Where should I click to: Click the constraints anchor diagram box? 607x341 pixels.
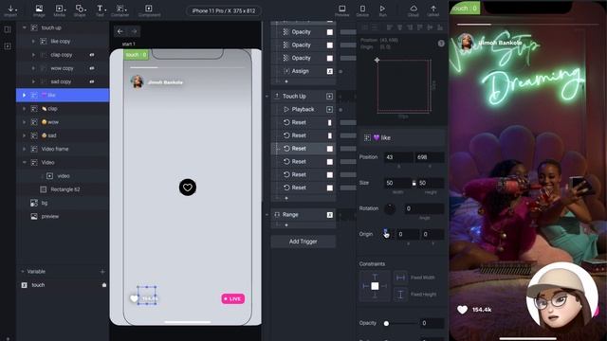[375, 286]
